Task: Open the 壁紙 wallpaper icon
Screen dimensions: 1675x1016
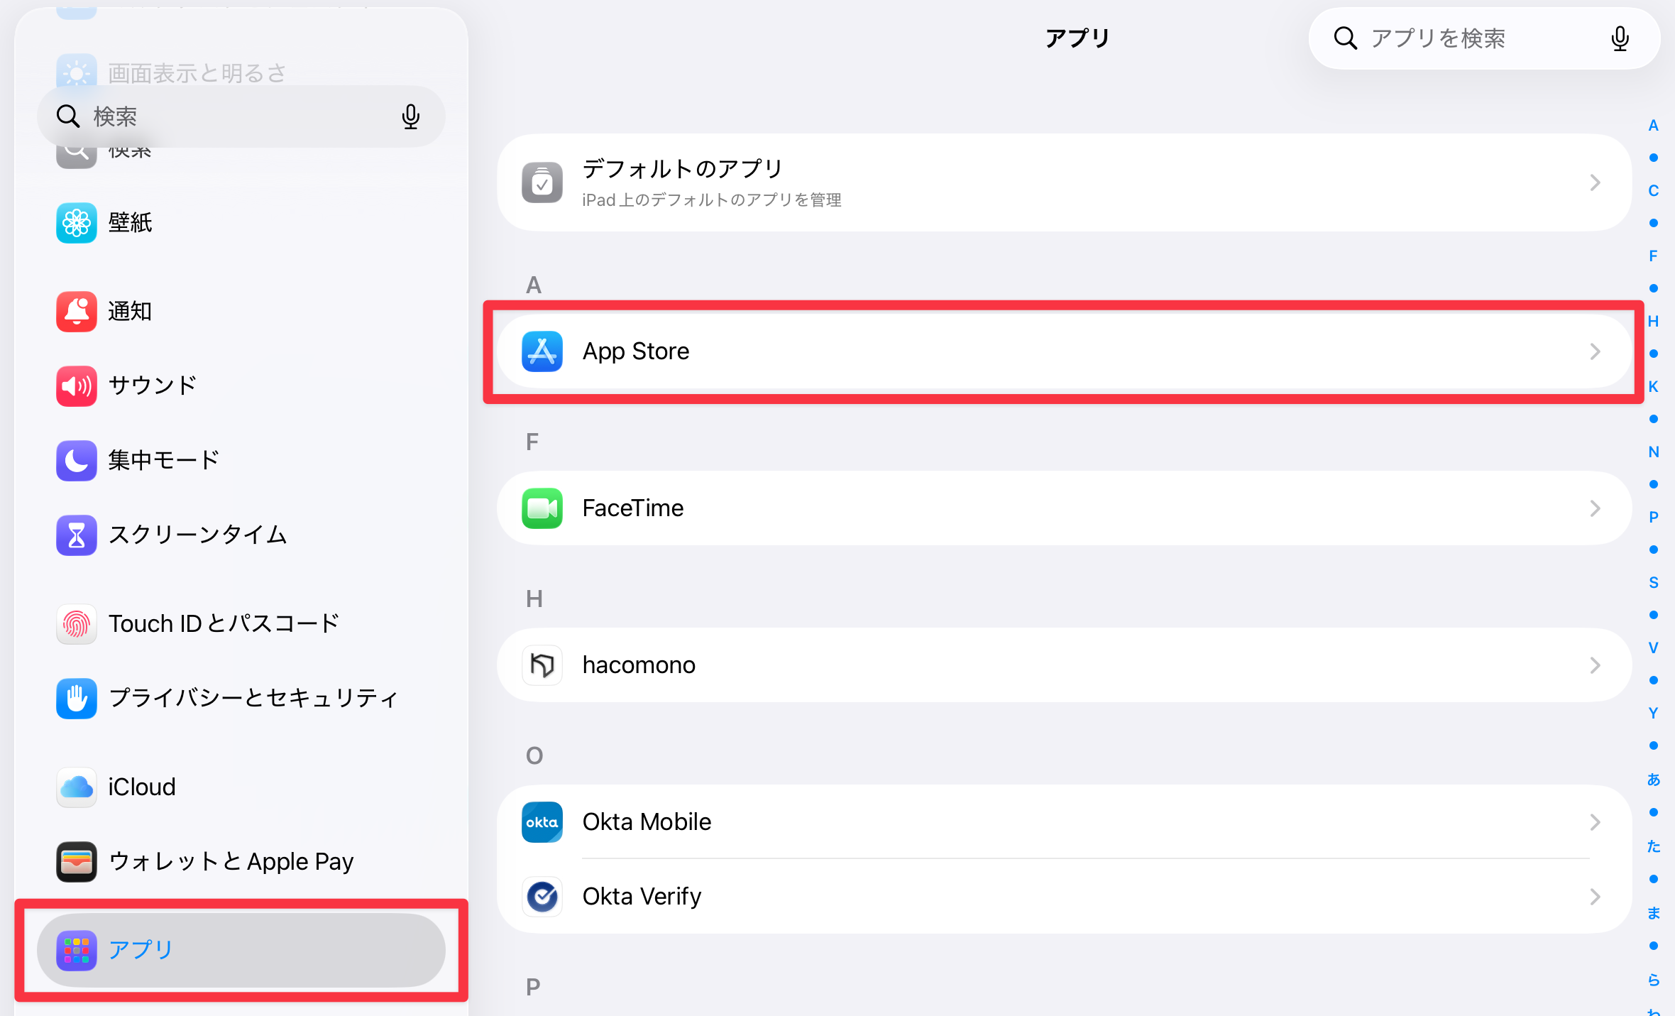Action: pyautogui.click(x=77, y=223)
